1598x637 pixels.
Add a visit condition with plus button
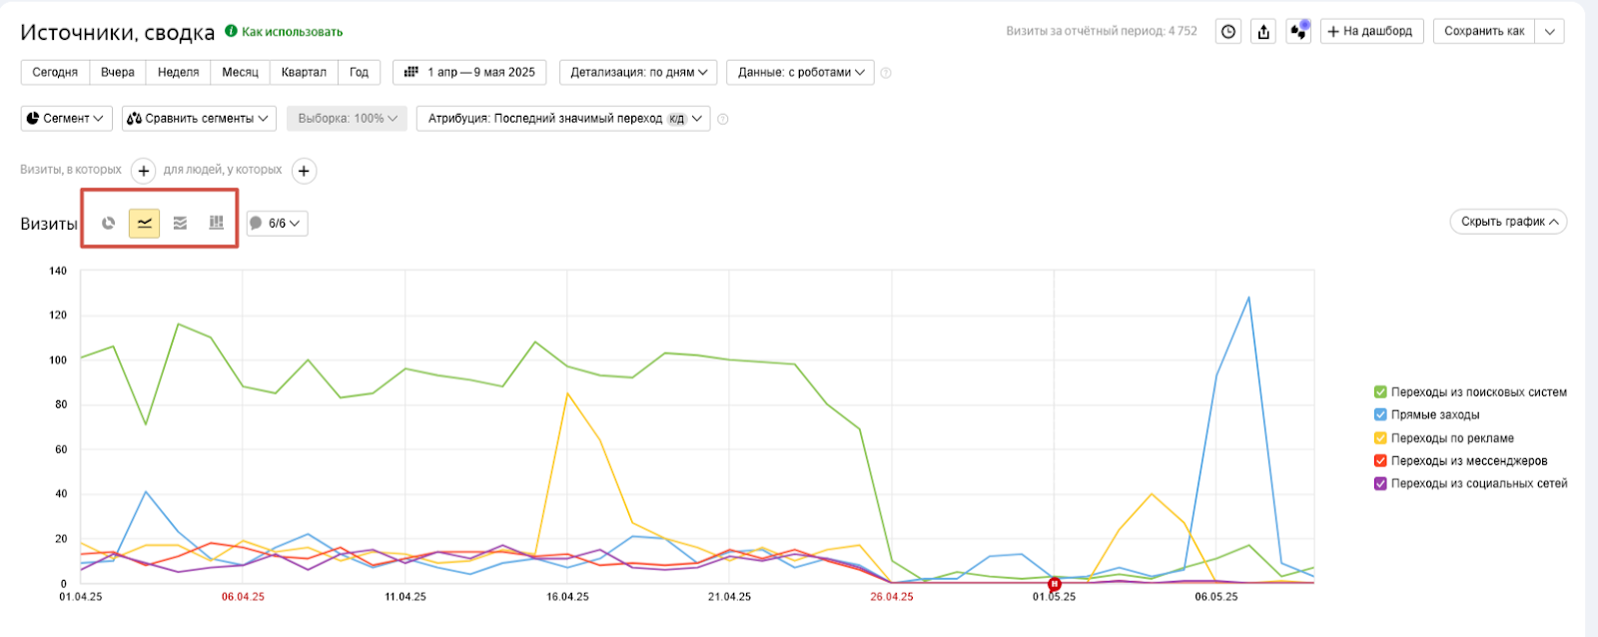click(143, 171)
